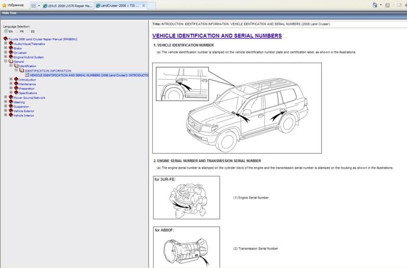Click Hide Tree in the header bar
Viewport: 407px width, 268px height.
tap(9, 13)
